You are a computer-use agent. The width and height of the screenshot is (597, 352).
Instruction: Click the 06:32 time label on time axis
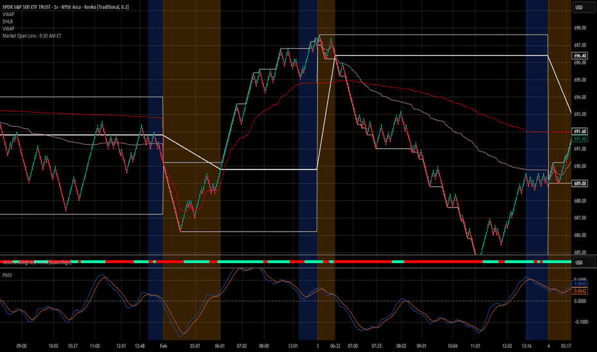pyautogui.click(x=335, y=346)
